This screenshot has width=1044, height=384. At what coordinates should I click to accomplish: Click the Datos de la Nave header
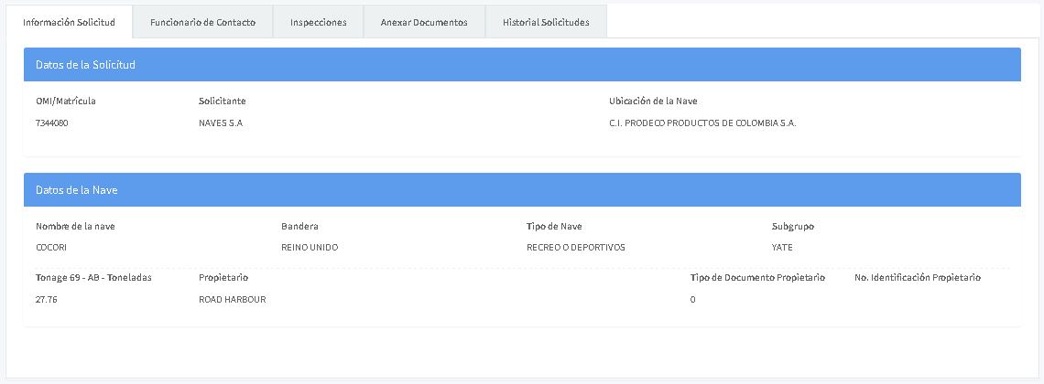76,190
